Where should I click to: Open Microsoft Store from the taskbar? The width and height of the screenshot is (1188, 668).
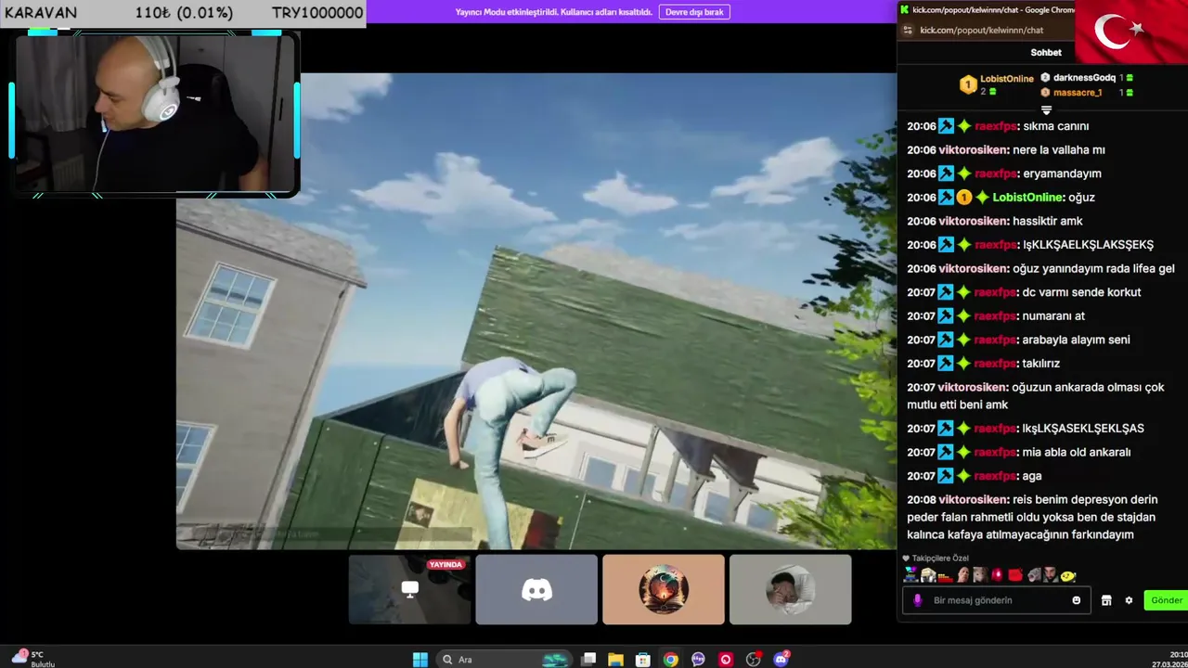[x=642, y=660]
